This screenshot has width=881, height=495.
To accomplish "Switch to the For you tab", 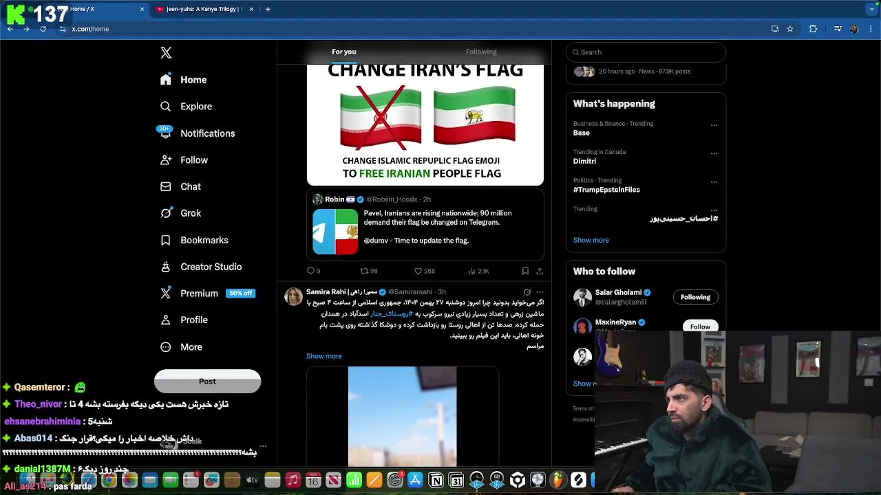I will (344, 52).
